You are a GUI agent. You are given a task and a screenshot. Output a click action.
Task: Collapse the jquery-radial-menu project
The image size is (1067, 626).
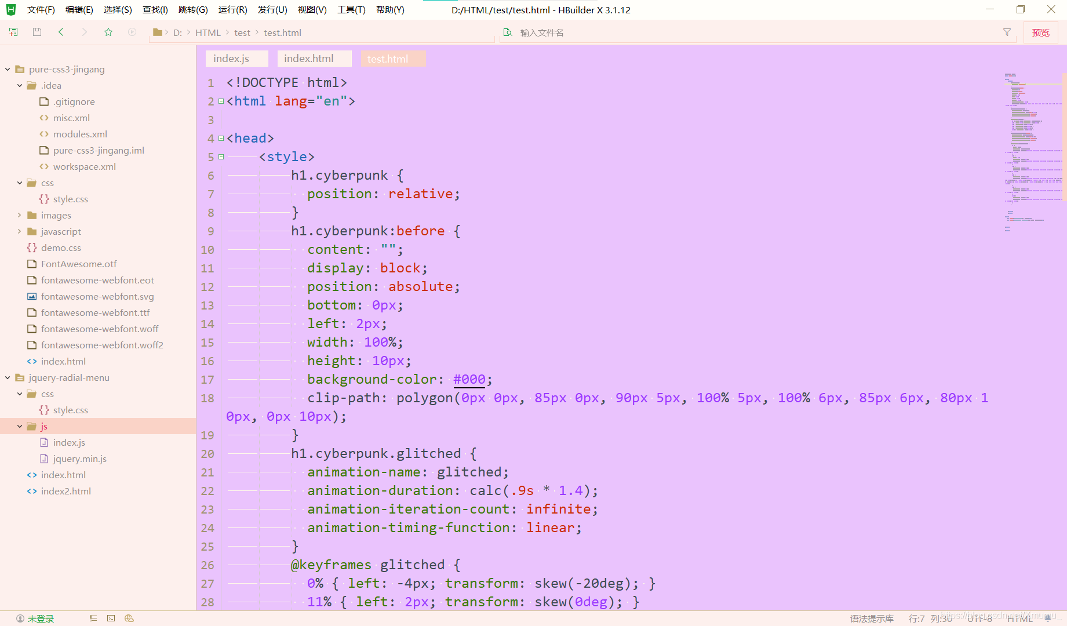click(8, 377)
